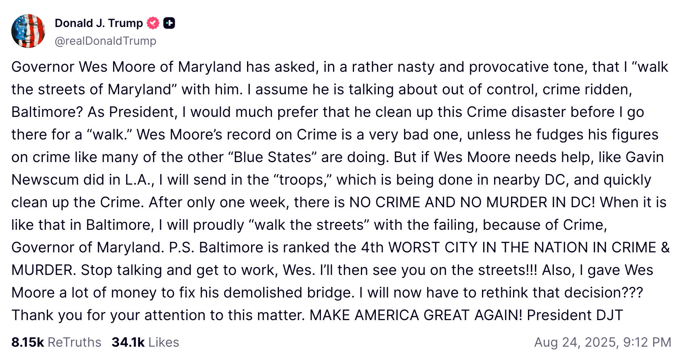This screenshot has width=683, height=358.
Task: Click the "9:12 PM" post time
Action: coord(647,342)
